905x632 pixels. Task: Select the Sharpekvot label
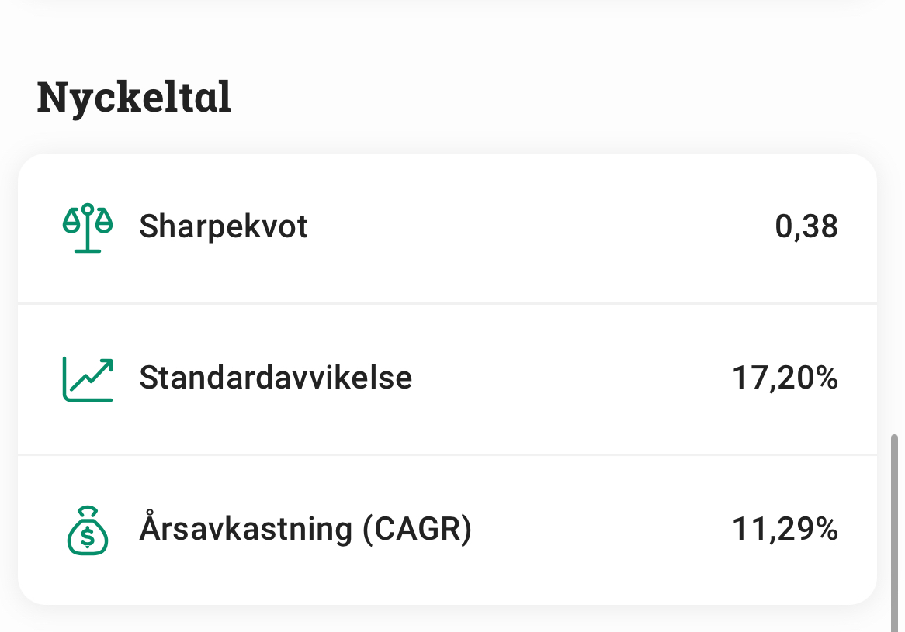click(x=224, y=227)
